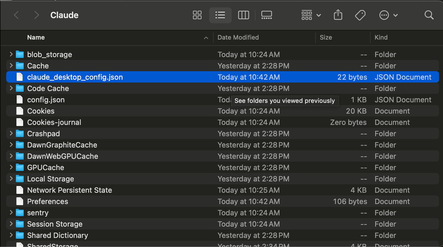The width and height of the screenshot is (443, 247).
Task: Go back with the left arrow
Action: click(16, 15)
